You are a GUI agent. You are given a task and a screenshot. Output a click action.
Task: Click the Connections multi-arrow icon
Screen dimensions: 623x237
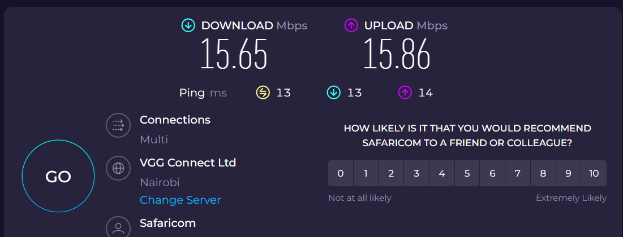118,125
